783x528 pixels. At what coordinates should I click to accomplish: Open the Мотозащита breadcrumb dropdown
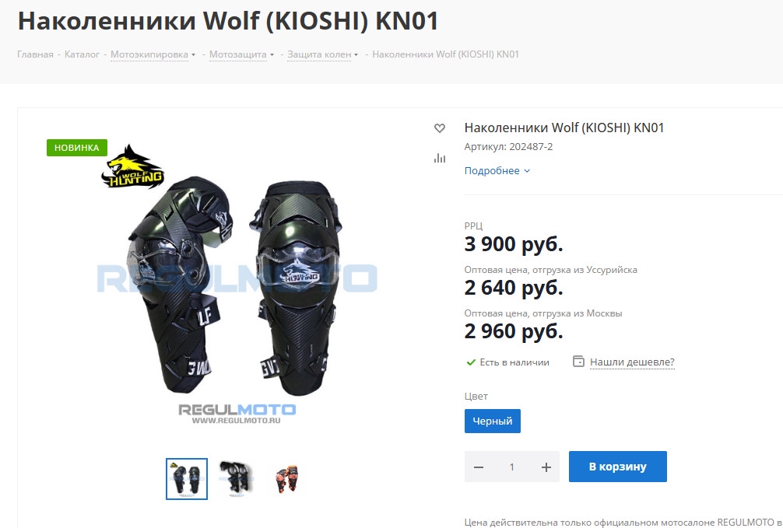(x=242, y=54)
